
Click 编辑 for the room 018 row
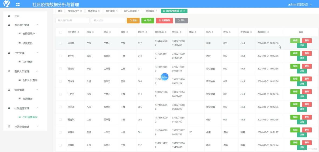click(295, 53)
